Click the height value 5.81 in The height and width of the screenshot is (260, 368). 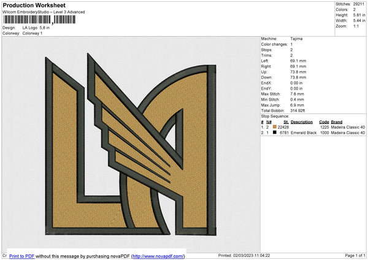359,15
